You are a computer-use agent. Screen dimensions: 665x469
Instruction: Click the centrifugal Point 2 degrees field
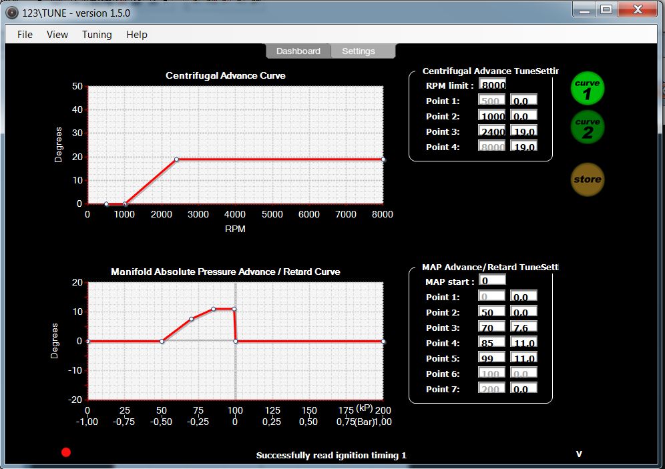(x=523, y=116)
